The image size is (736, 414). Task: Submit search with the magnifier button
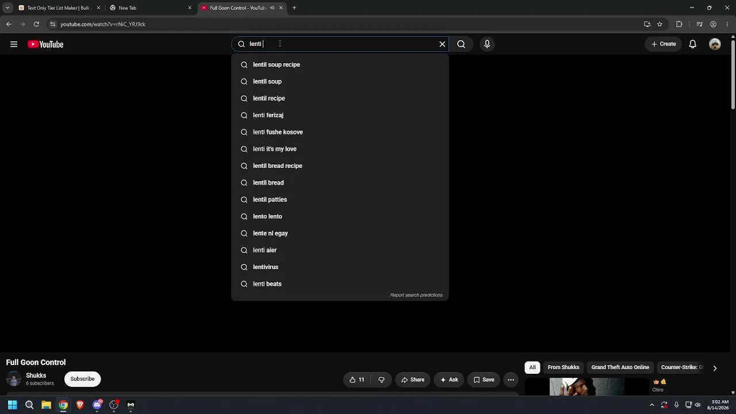461,44
